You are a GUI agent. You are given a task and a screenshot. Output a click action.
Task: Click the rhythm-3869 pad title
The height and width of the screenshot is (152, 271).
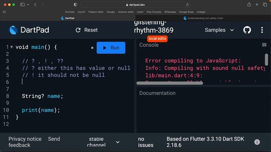[x=153, y=30]
